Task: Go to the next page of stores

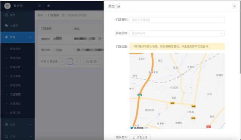Action: 77,62
